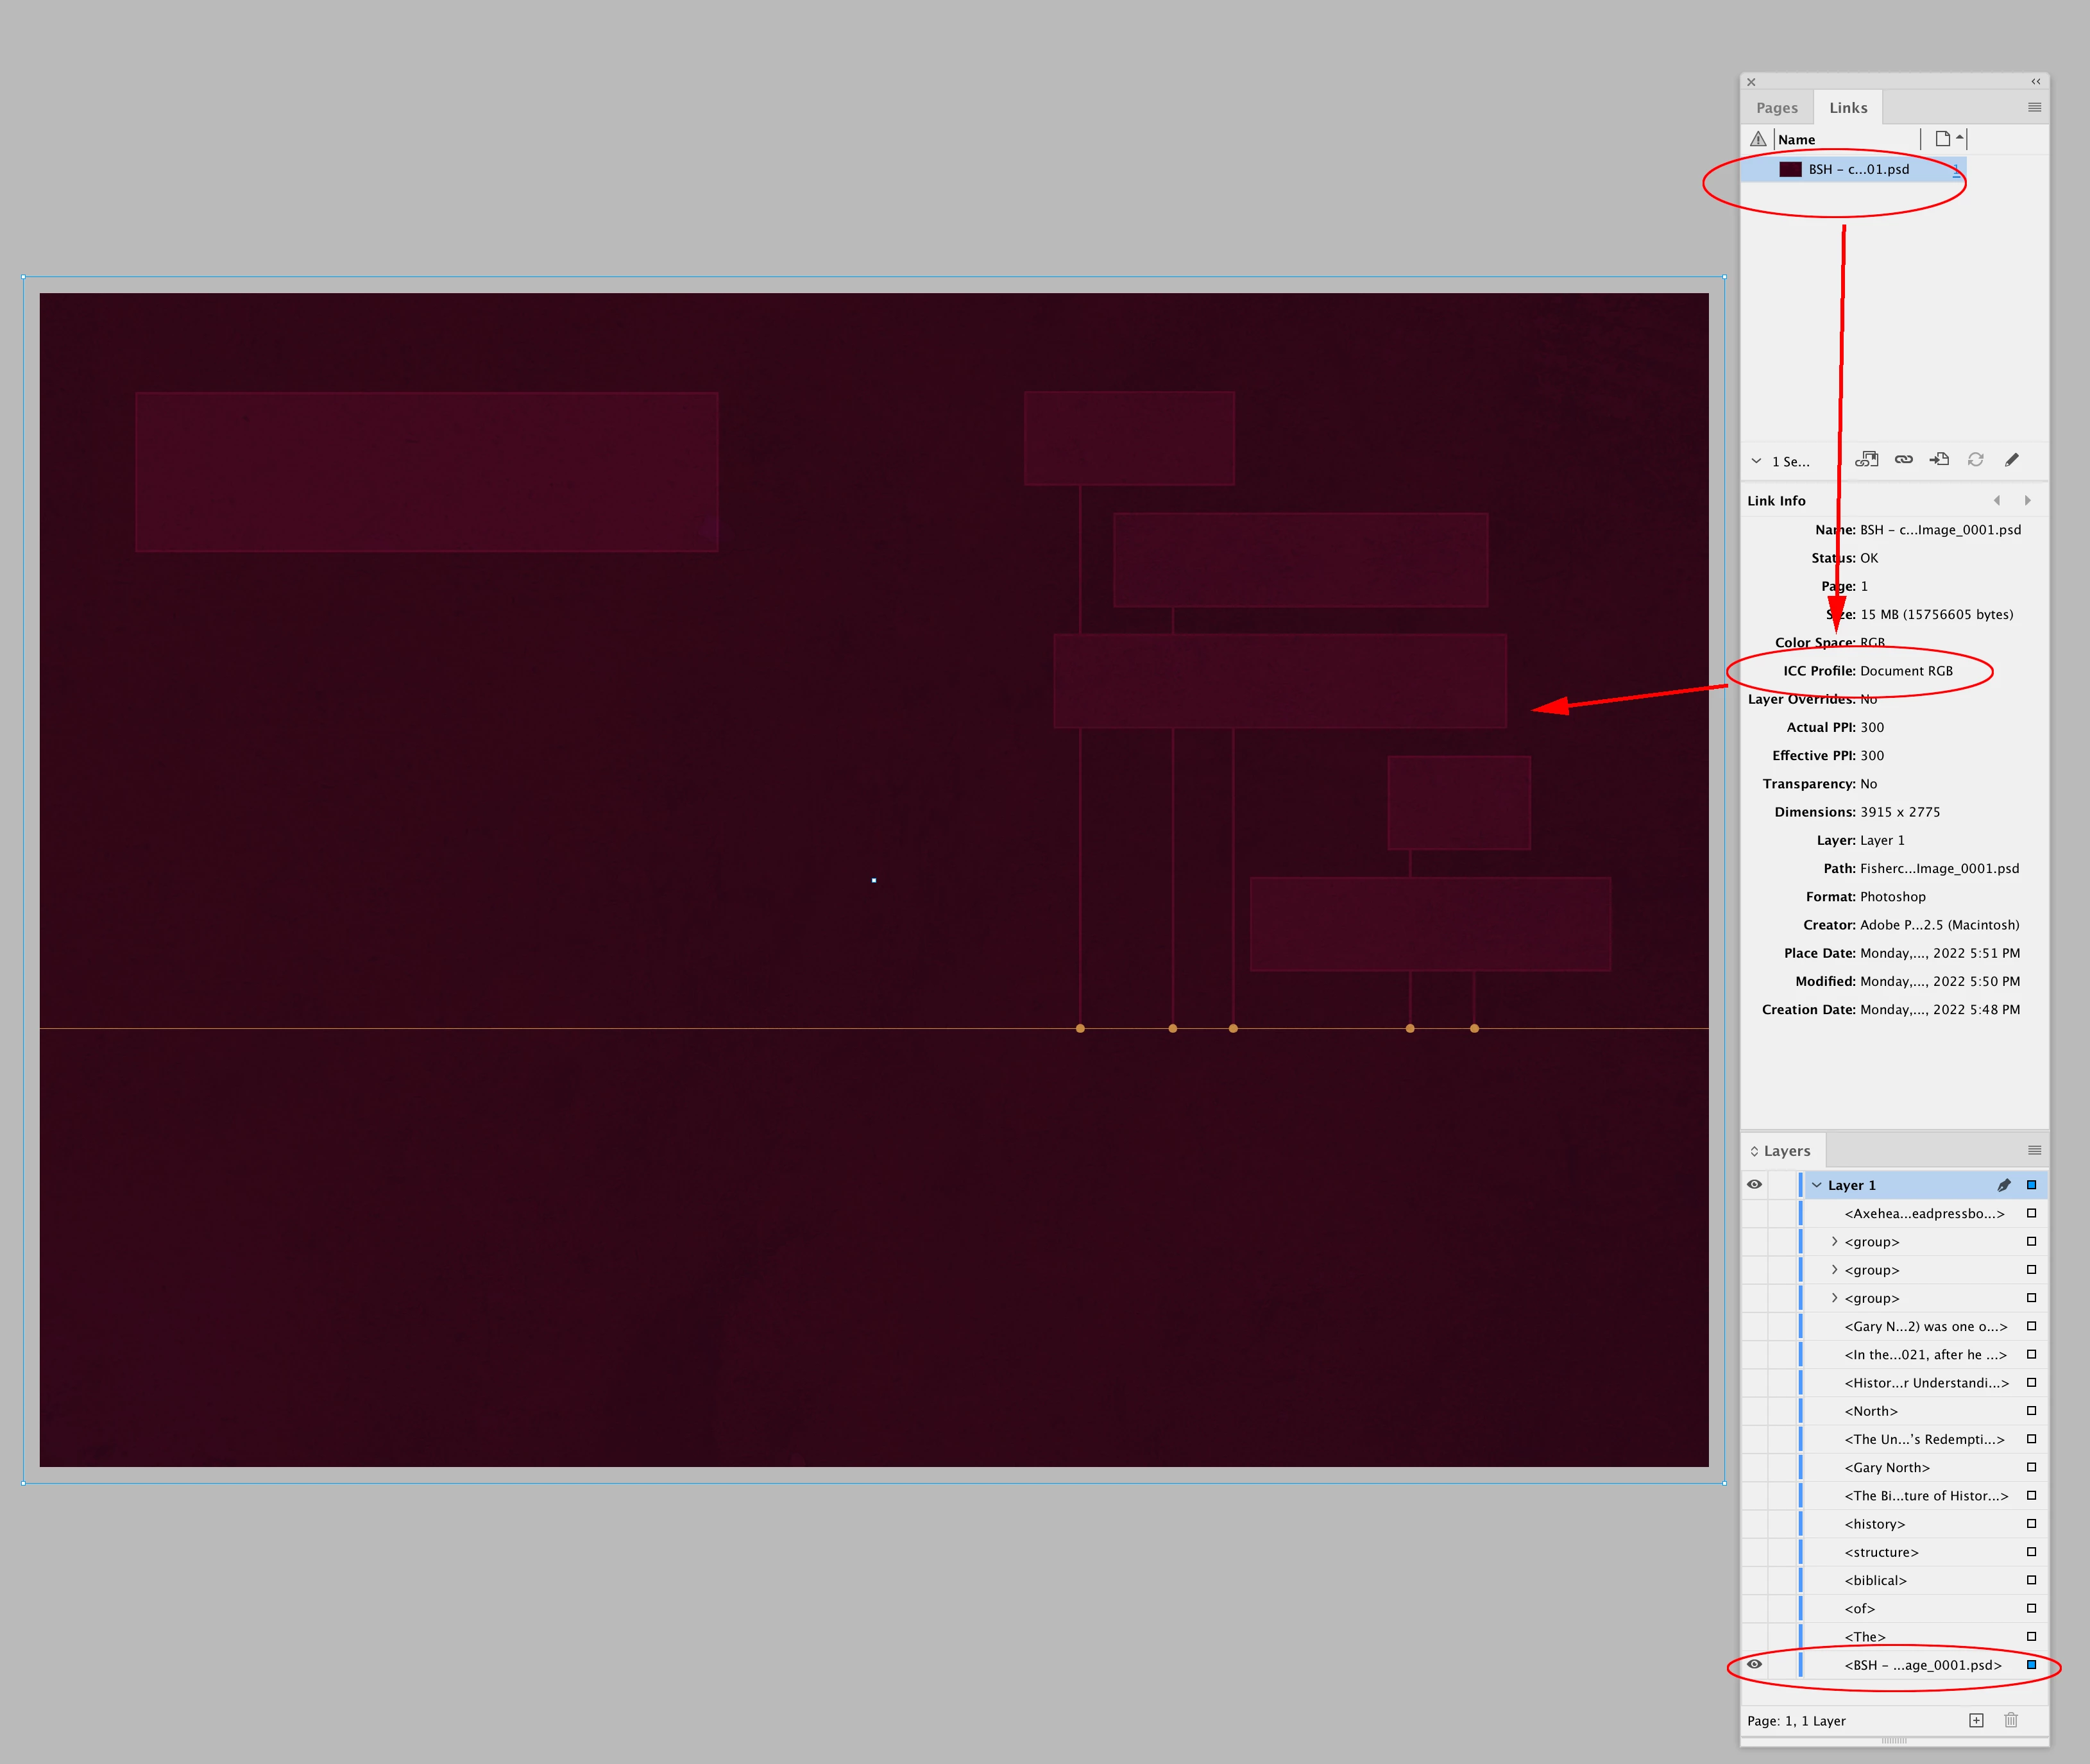Toggle the selection square for North item

(x=2031, y=1410)
